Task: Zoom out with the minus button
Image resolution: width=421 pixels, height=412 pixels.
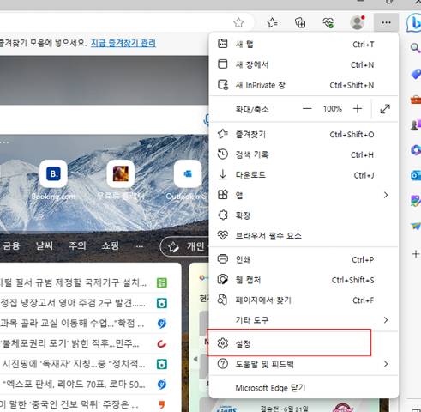Action: coord(307,109)
